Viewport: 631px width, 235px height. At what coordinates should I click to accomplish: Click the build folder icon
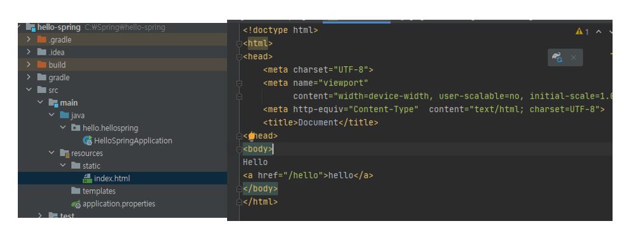coord(41,64)
